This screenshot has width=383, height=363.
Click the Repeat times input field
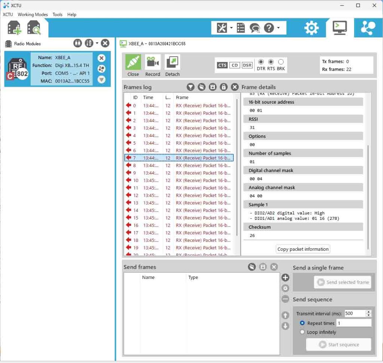click(x=354, y=323)
